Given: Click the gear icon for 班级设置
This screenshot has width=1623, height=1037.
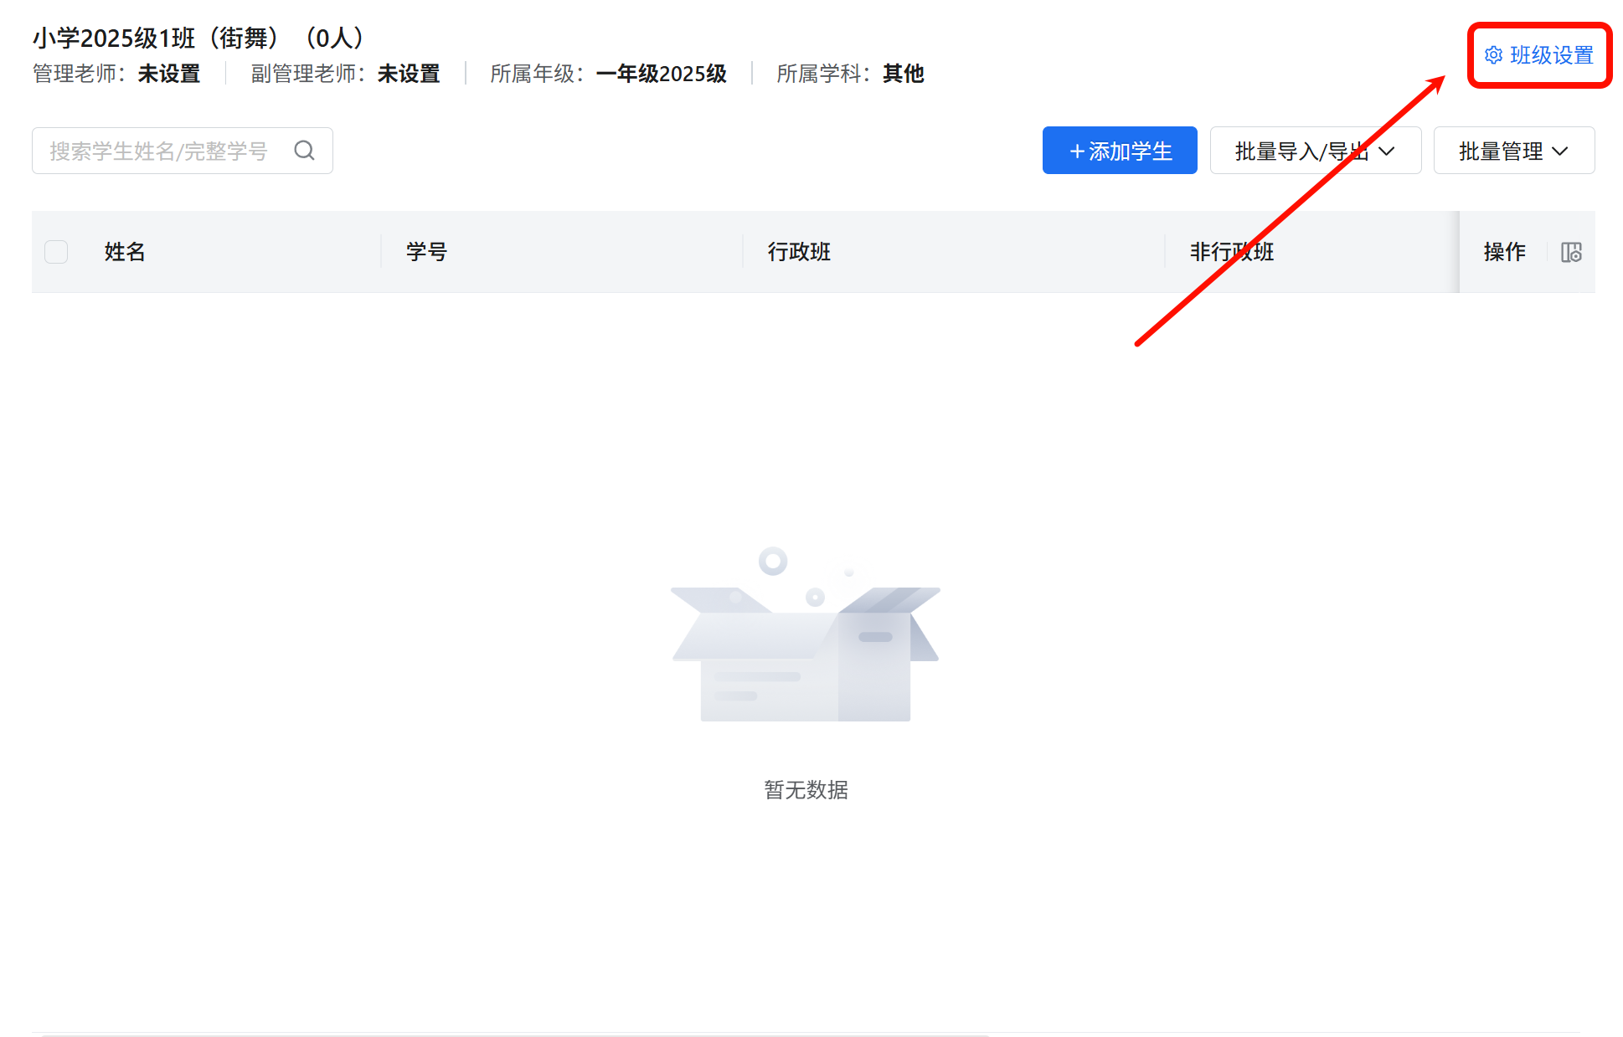Looking at the screenshot, I should click(1493, 55).
